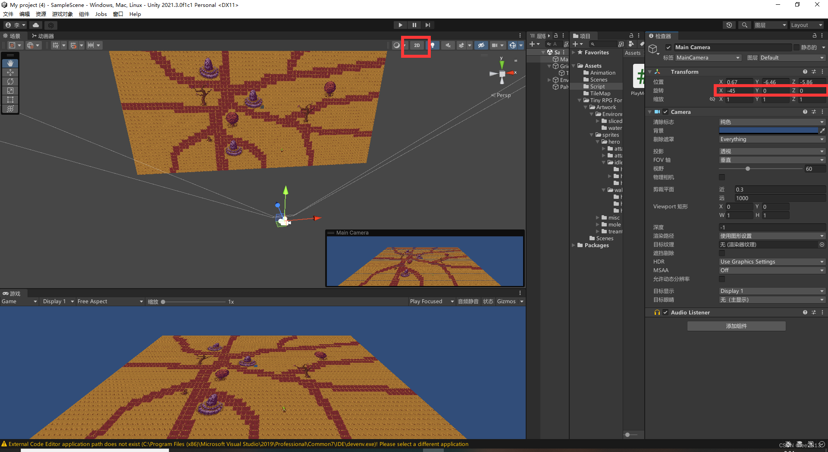Image resolution: width=828 pixels, height=452 pixels.
Task: Collapse the Transform component
Action: pos(649,72)
